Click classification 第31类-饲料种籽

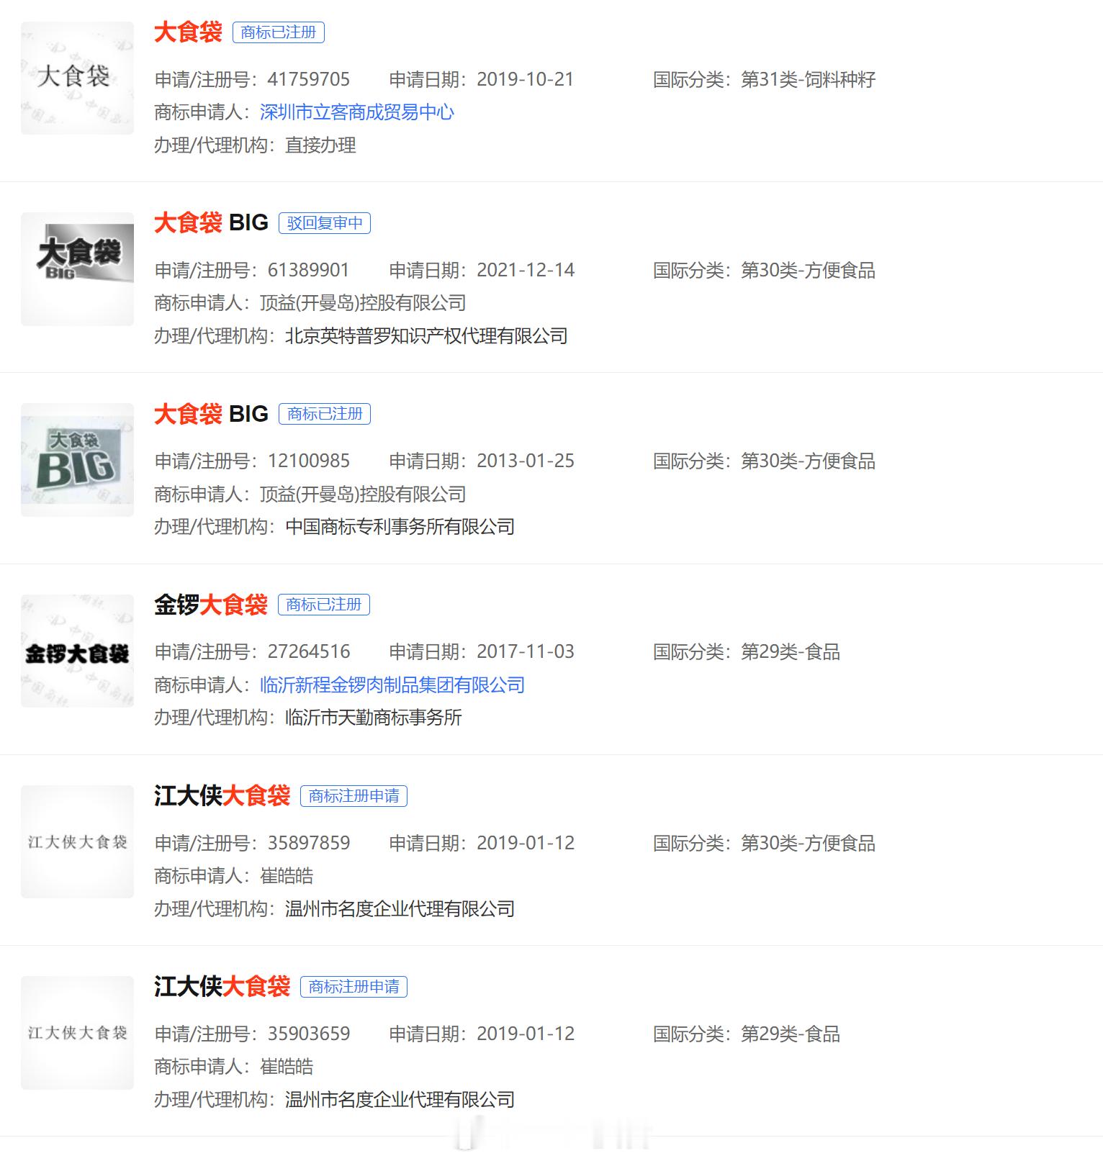click(x=809, y=79)
